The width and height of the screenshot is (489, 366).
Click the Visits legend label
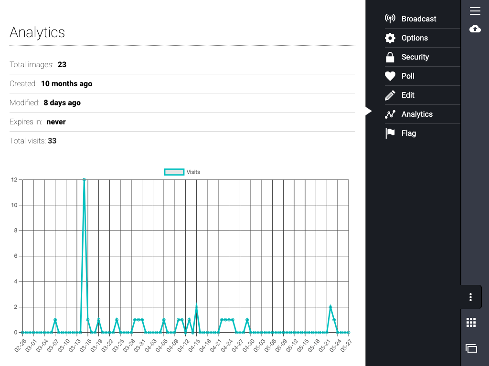pos(193,172)
